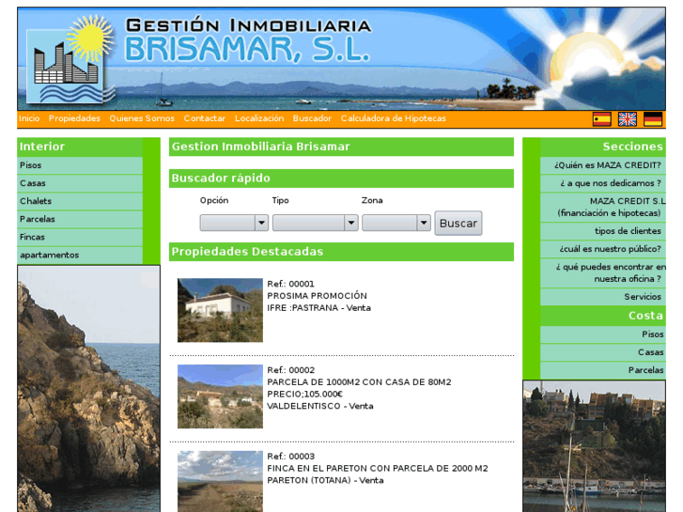
Task: Click 'FINCA EN EL PARETON' listing text
Action: click(378, 469)
